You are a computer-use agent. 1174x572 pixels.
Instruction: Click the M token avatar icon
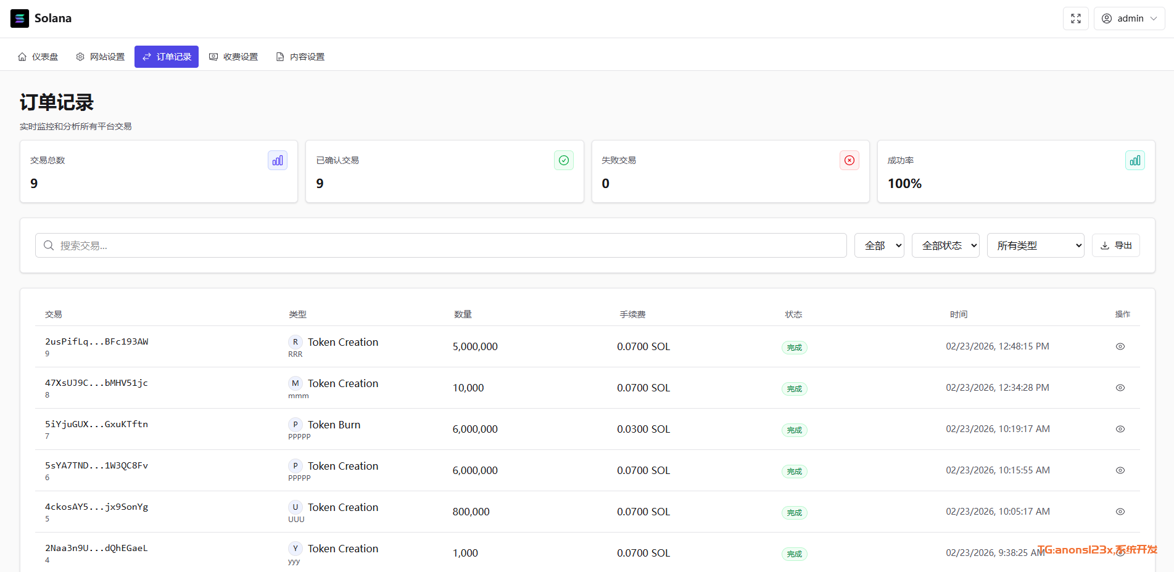point(296,383)
